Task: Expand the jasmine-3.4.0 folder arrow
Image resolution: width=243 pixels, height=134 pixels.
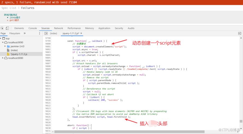Action: pos(5,46)
